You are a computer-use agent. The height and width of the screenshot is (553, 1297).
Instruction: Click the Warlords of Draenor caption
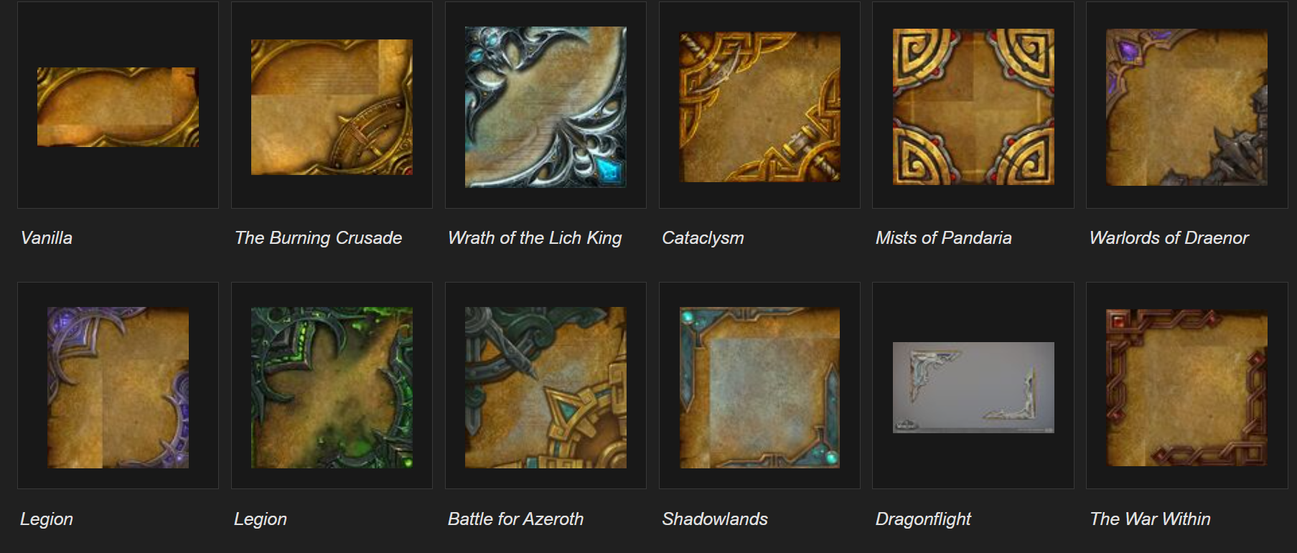(x=1169, y=238)
